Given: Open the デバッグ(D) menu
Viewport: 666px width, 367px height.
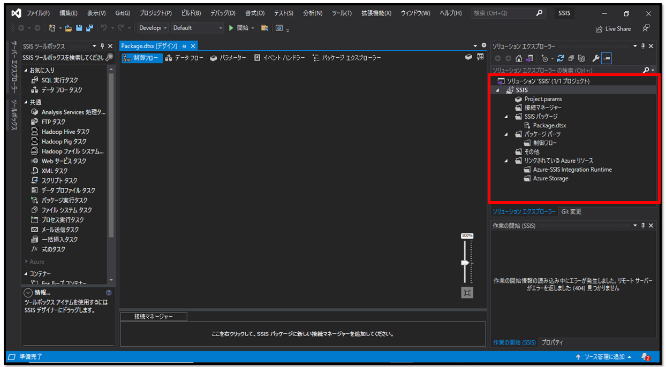Looking at the screenshot, I should point(223,13).
